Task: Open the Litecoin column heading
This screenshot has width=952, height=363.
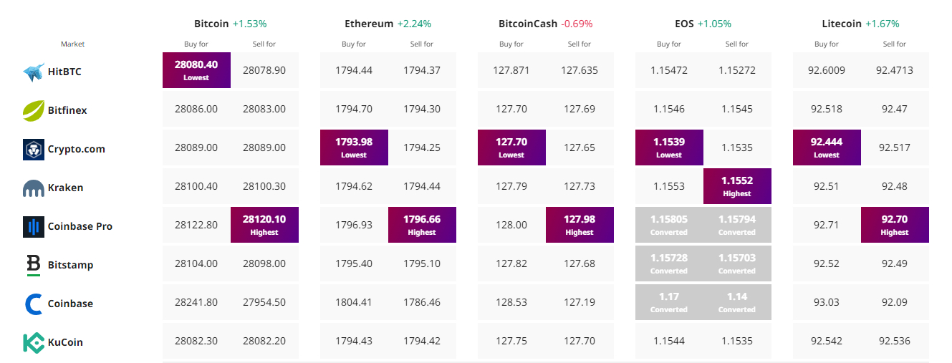Action: [842, 24]
